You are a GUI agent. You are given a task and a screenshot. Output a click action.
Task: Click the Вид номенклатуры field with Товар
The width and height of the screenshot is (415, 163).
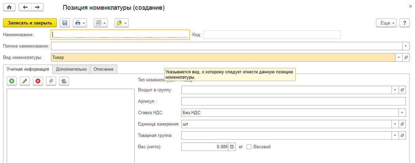click(223, 57)
